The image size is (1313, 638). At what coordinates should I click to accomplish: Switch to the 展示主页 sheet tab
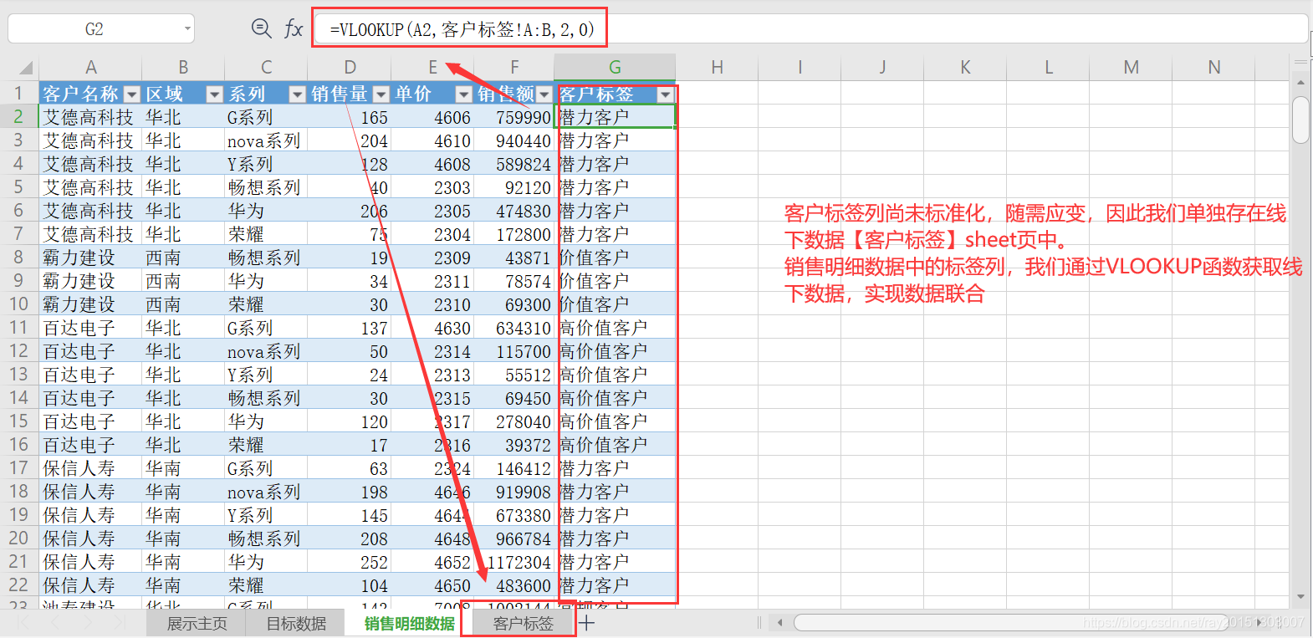[197, 623]
